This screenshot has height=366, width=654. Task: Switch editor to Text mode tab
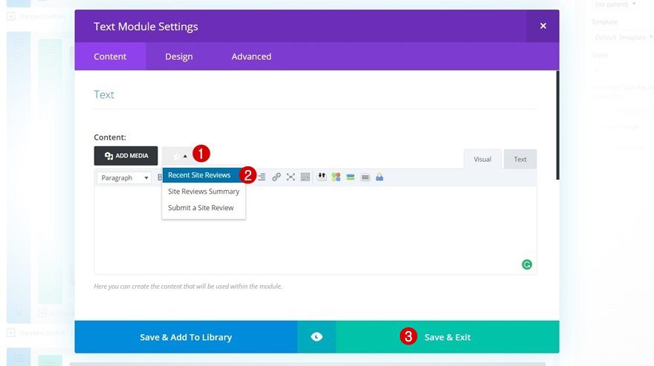(x=520, y=160)
